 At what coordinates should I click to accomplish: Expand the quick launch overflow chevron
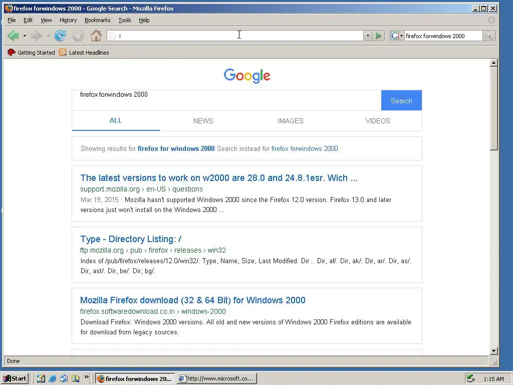pos(86,377)
